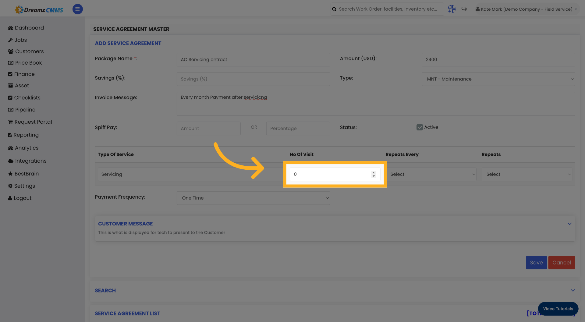Click the DreamzCMMS logo
The height and width of the screenshot is (322, 585).
[x=39, y=10]
